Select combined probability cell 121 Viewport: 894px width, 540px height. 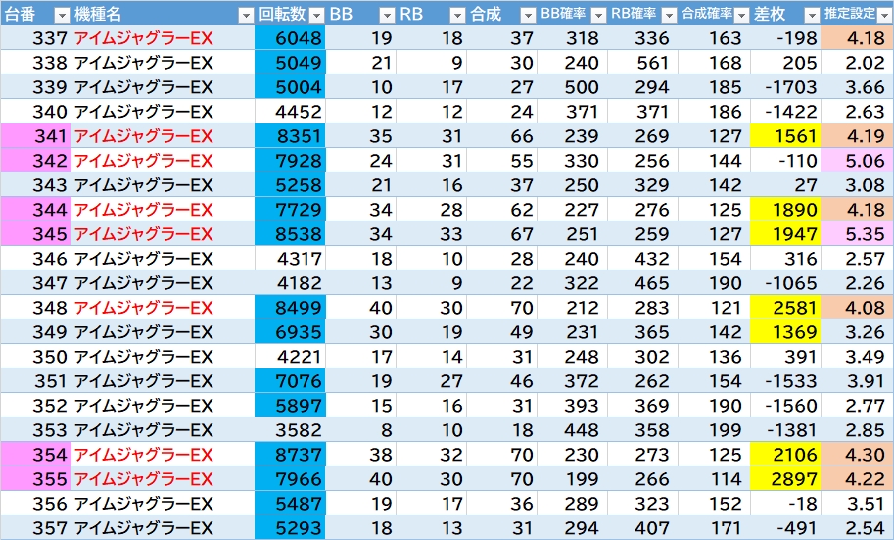[715, 308]
